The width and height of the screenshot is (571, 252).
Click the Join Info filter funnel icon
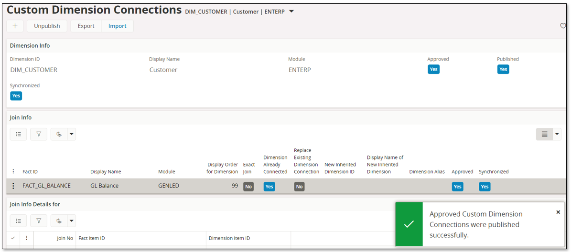point(39,135)
